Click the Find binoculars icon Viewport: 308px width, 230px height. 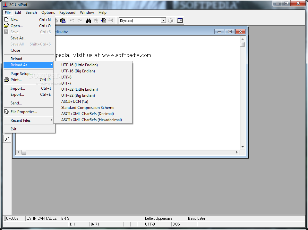tap(89, 21)
